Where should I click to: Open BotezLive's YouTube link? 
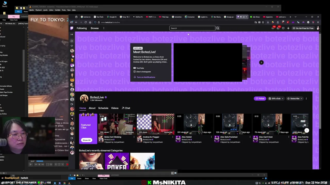click(139, 68)
